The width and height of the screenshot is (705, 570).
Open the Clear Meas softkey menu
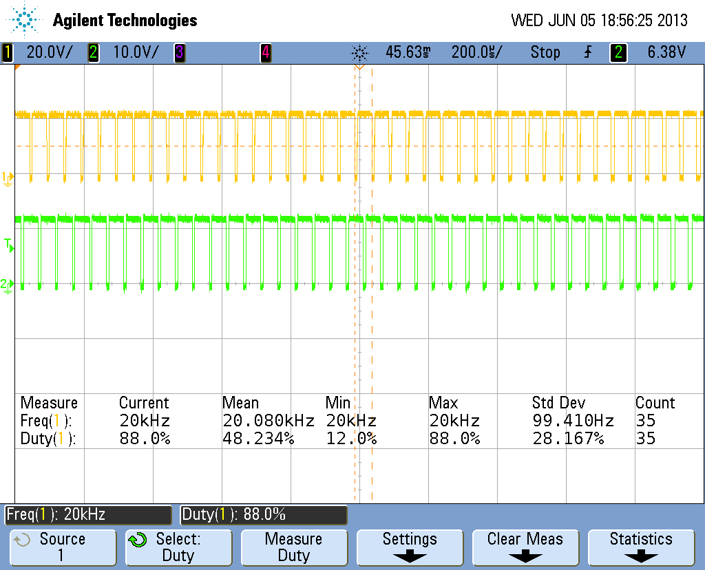(x=525, y=547)
